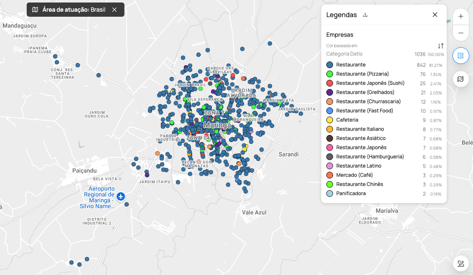Open the map style button

(460, 79)
